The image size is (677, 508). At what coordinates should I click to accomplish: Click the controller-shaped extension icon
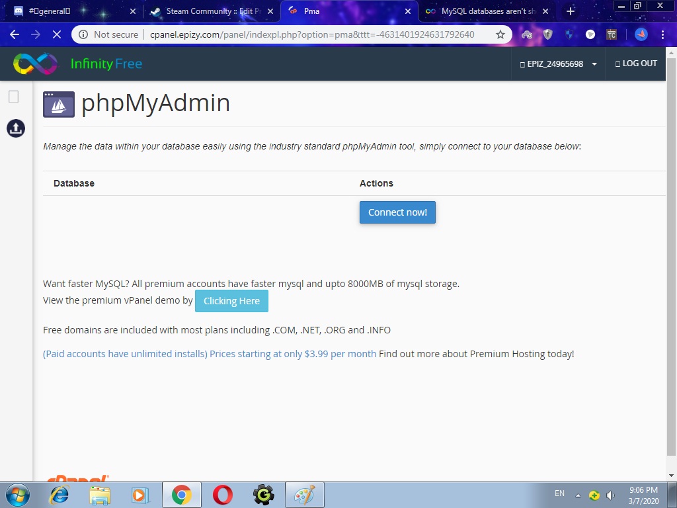pyautogui.click(x=527, y=34)
